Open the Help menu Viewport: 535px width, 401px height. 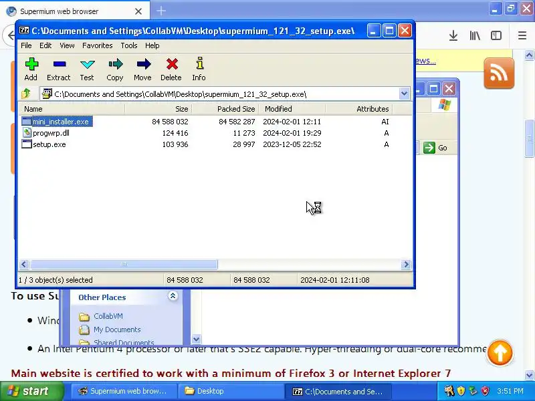pyautogui.click(x=152, y=45)
